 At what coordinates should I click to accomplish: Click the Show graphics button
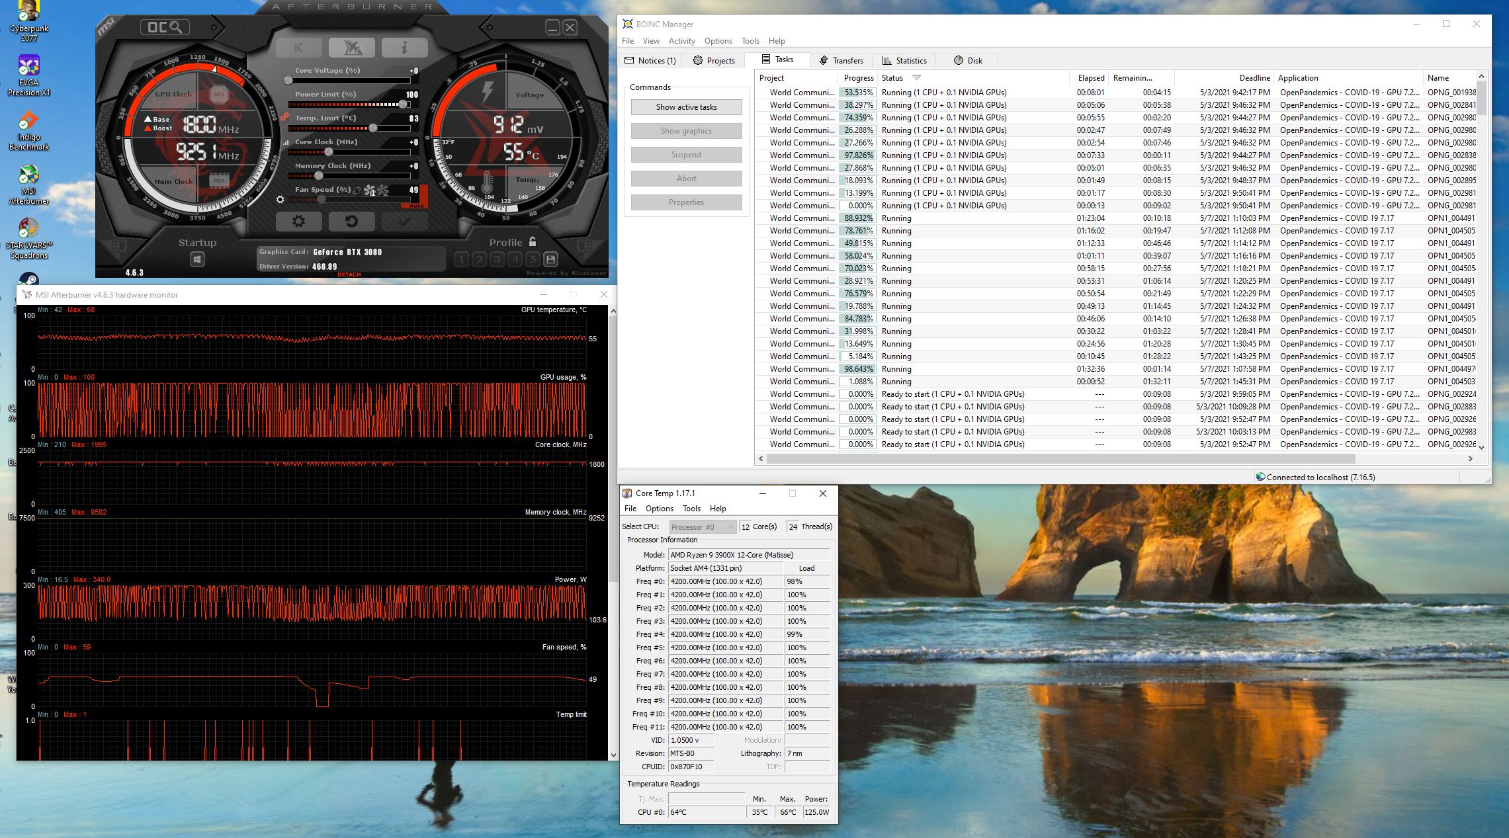[x=686, y=131]
